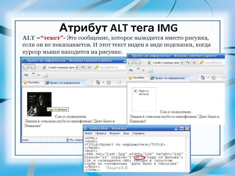
Task: Open Вид menu in Notepad
Action: pyautogui.click(x=126, y=133)
